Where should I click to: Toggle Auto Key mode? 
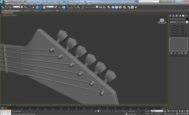147,111
